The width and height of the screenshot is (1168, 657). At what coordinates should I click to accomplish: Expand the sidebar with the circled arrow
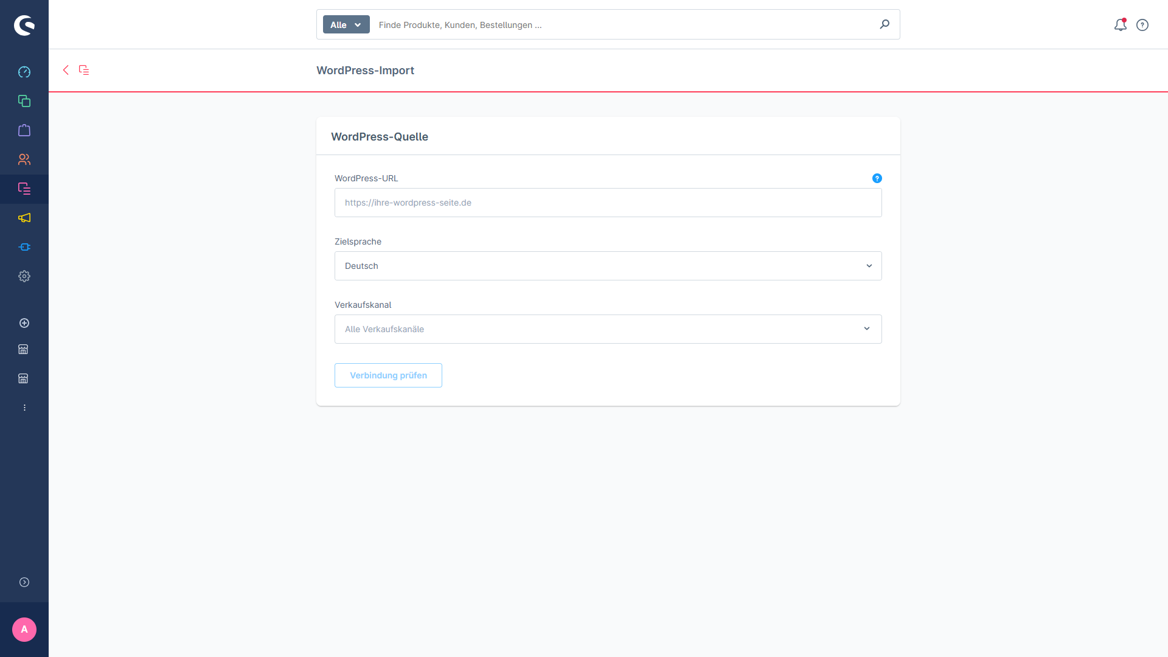tap(24, 582)
